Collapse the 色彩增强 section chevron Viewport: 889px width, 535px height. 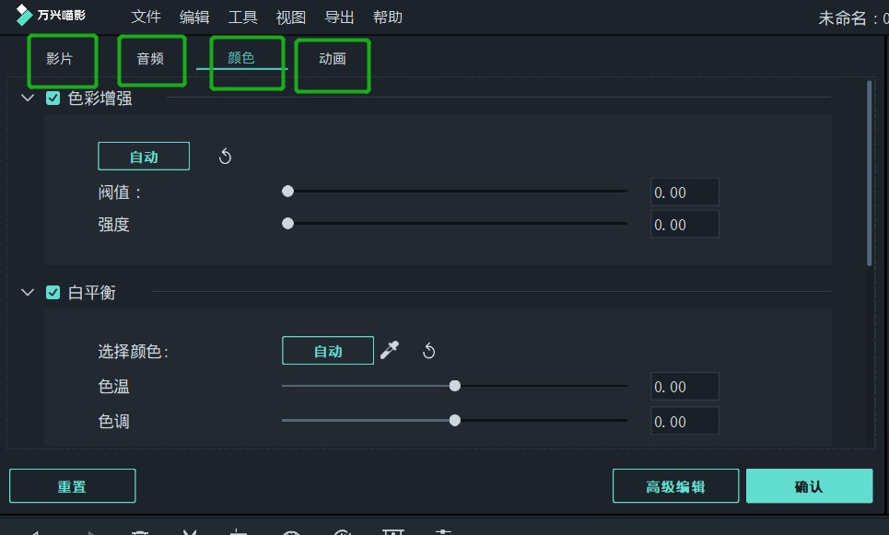point(27,99)
